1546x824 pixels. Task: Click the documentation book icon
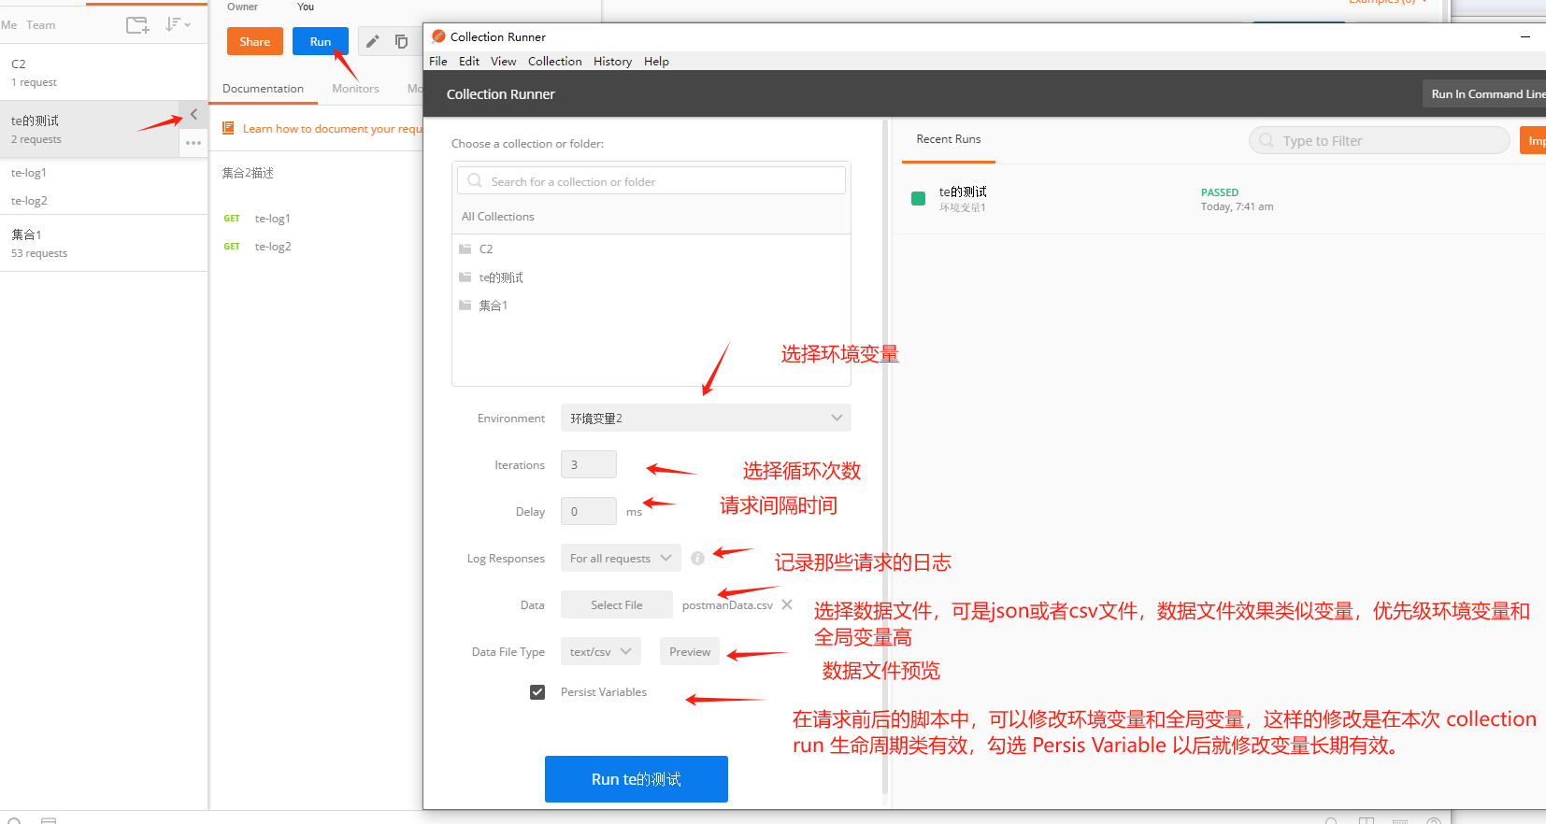(x=228, y=128)
